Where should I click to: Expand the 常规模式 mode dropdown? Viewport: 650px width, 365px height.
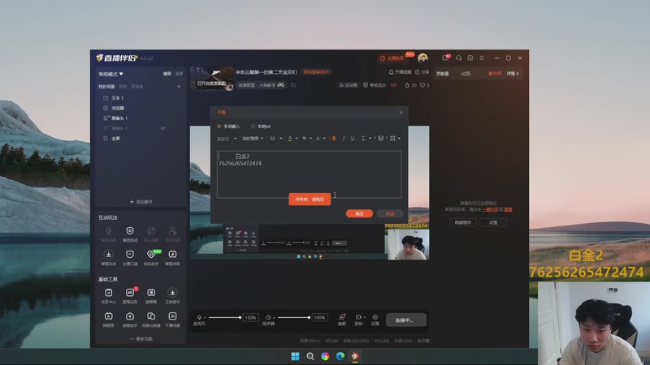pos(110,74)
